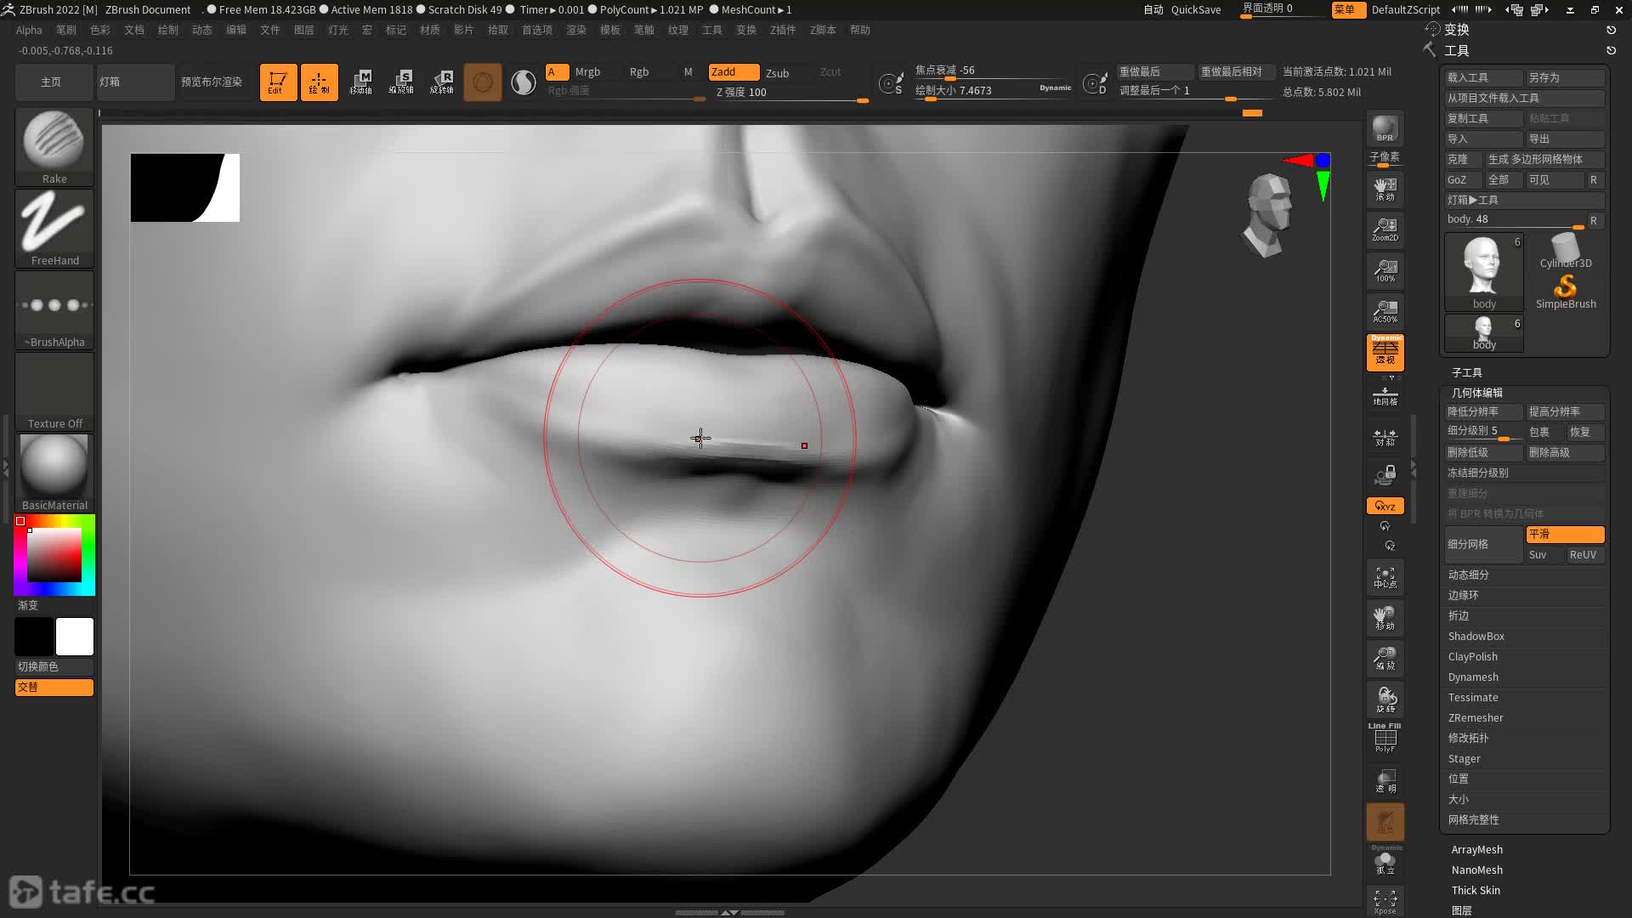This screenshot has width=1632, height=918.
Task: Adjust the focal shift -56 slider
Action: click(993, 71)
